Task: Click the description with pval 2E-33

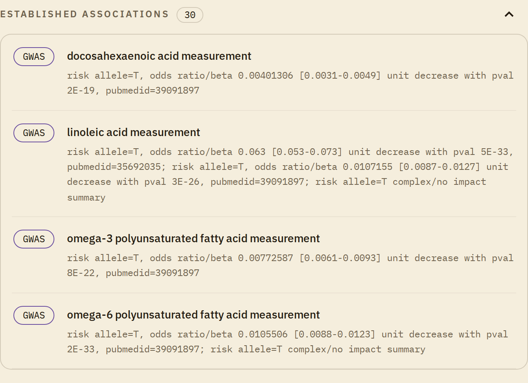Action: [288, 342]
